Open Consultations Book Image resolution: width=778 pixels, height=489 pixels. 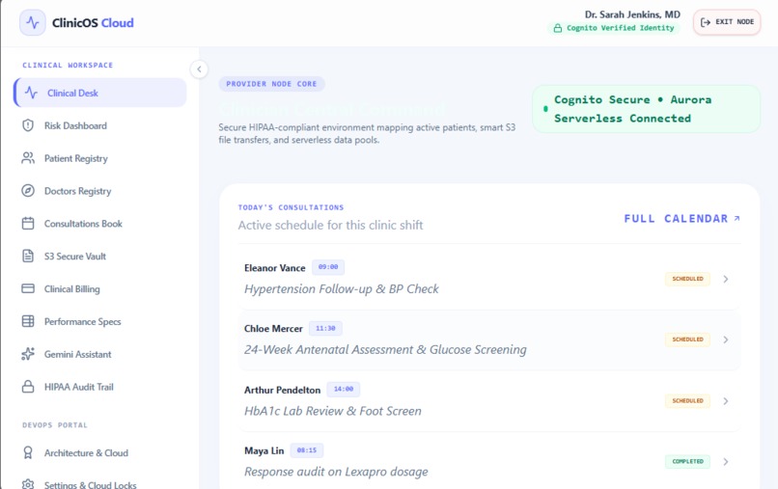click(x=100, y=224)
